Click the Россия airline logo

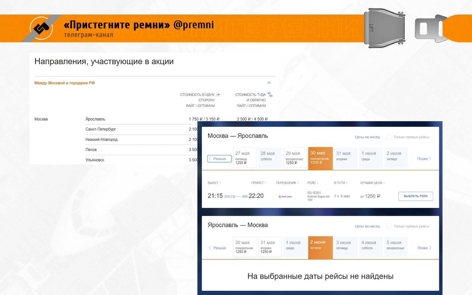[285, 197]
